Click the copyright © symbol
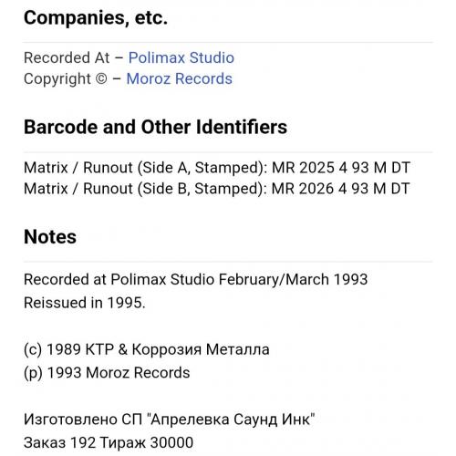Image resolution: width=456 pixels, height=456 pixels. pos(101,78)
